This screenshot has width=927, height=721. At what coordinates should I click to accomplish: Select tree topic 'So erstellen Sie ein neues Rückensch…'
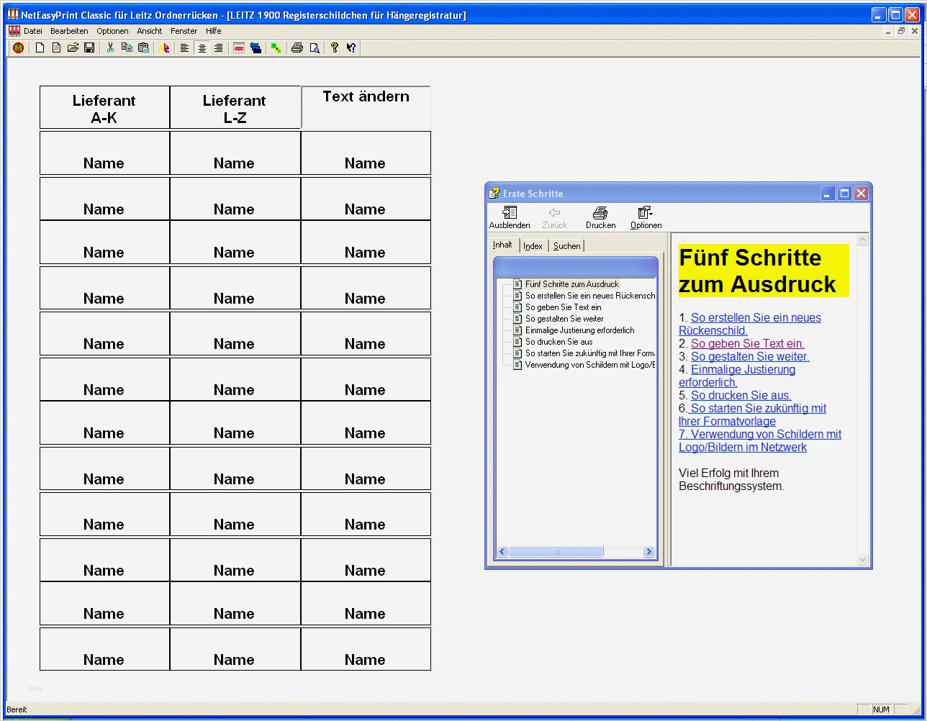[590, 296]
